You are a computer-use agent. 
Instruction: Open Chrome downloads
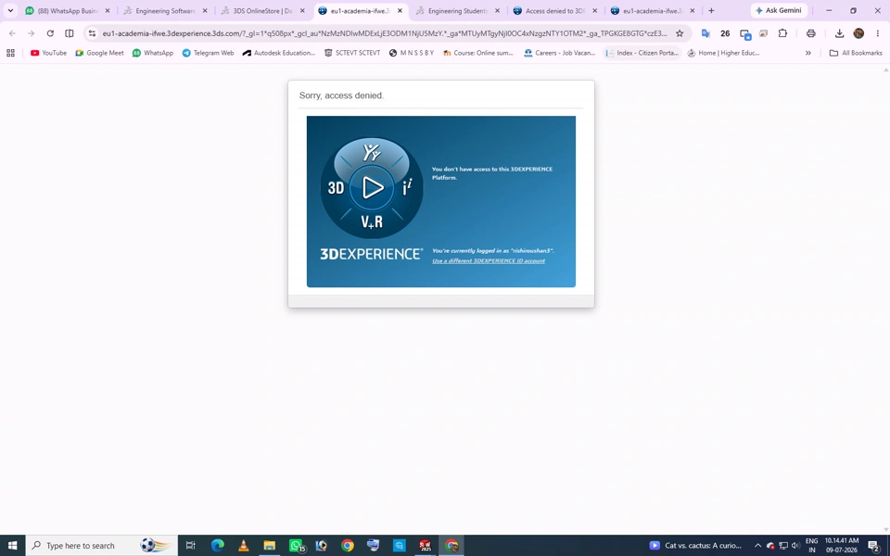[840, 33]
